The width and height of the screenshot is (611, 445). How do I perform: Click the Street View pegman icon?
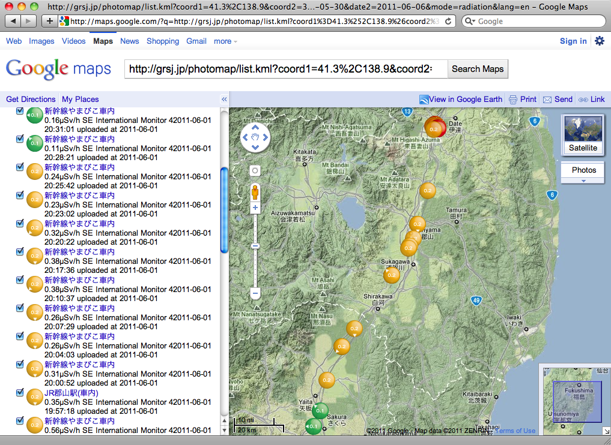click(255, 192)
